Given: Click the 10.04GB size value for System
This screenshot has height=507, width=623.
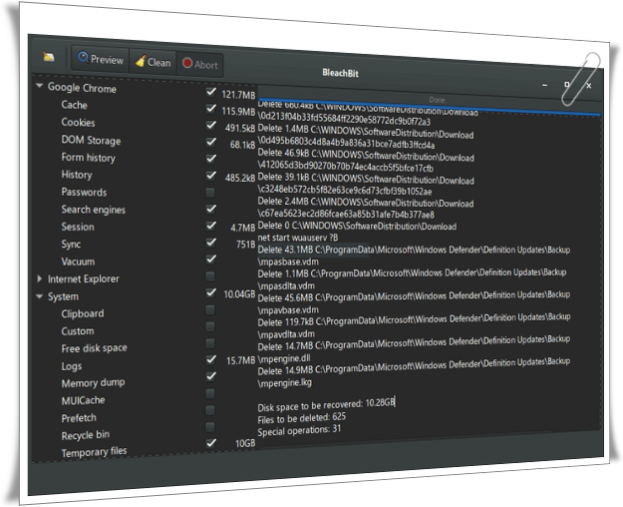Looking at the screenshot, I should click(x=239, y=294).
